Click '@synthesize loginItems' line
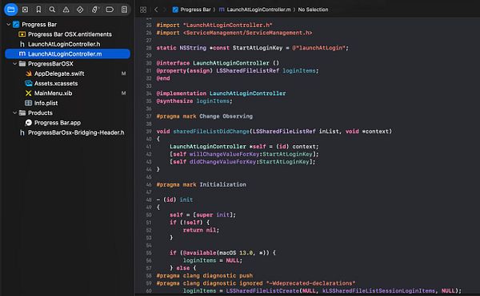The width and height of the screenshot is (480, 296). point(194,101)
